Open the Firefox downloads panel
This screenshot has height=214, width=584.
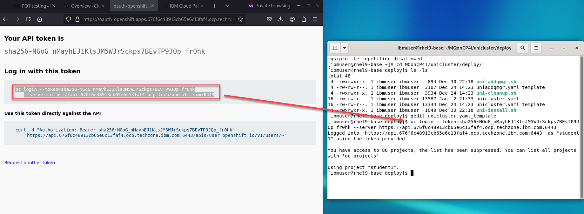point(281,19)
